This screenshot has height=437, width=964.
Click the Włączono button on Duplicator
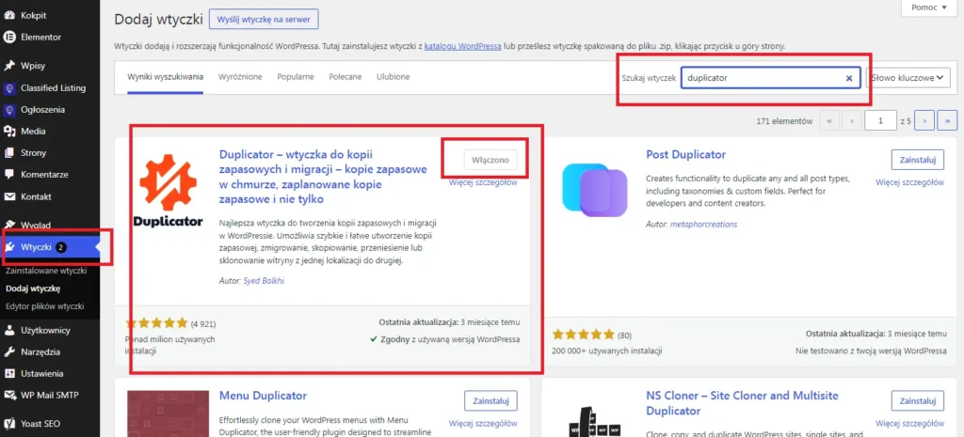(490, 160)
